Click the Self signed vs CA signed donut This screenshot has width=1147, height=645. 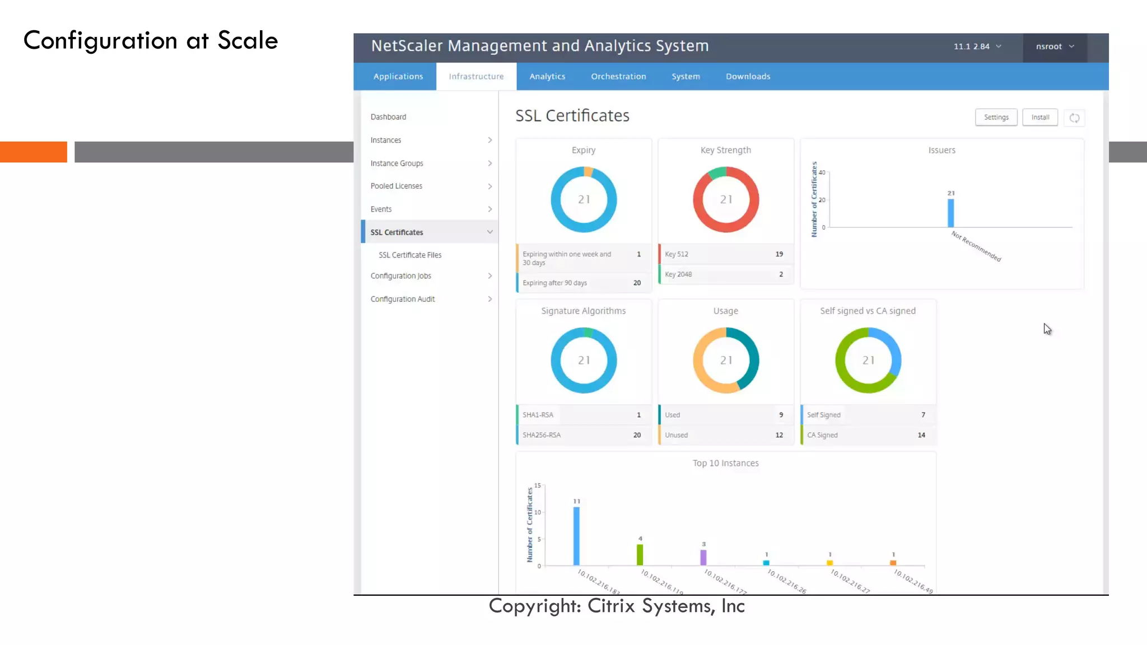[x=868, y=360]
